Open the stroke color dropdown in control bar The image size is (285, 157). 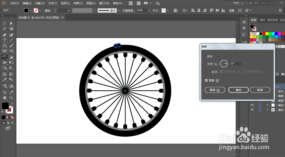(x=40, y=11)
